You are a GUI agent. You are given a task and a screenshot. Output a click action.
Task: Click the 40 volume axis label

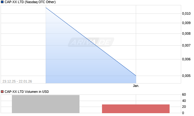(x=184, y=101)
